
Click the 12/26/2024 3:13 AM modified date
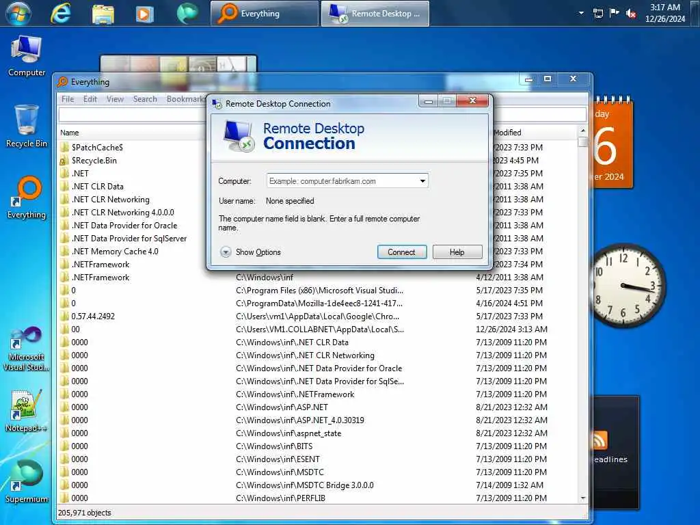pyautogui.click(x=511, y=329)
